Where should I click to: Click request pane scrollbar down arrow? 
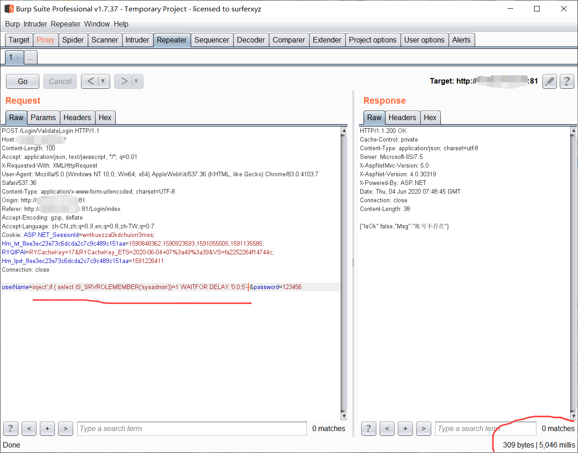pyautogui.click(x=344, y=416)
